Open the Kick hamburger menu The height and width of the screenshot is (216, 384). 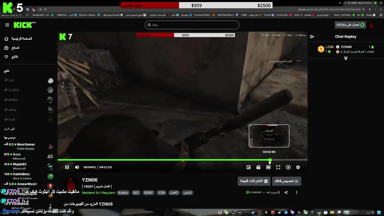(7, 25)
